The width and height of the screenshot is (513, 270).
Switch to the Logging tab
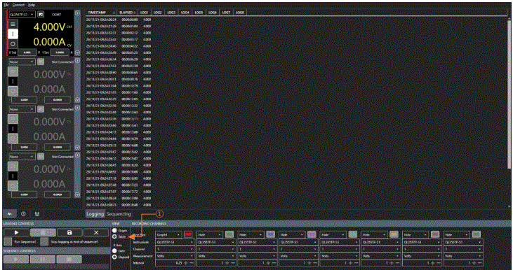point(95,214)
